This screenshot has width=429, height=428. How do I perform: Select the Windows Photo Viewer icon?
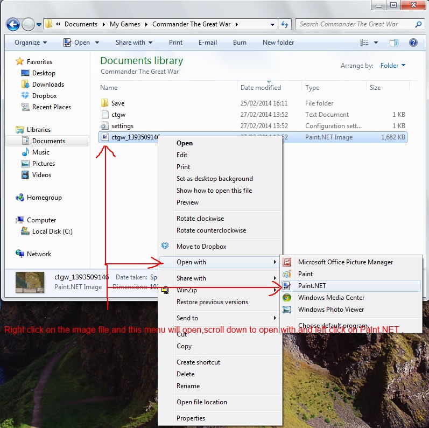click(x=287, y=310)
